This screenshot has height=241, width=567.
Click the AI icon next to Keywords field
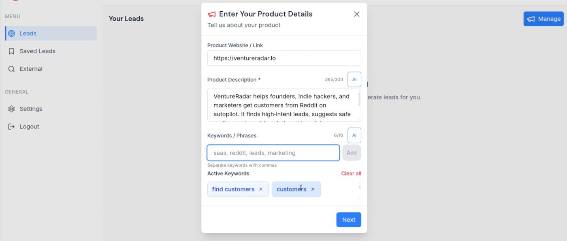coord(354,135)
